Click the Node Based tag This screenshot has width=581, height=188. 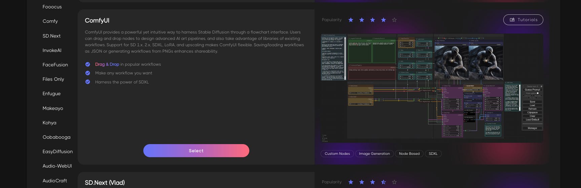point(409,153)
